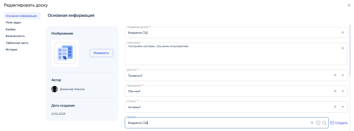Clear the description field text
Image resolution: width=354 pixels, height=131 pixels.
[x=343, y=48]
